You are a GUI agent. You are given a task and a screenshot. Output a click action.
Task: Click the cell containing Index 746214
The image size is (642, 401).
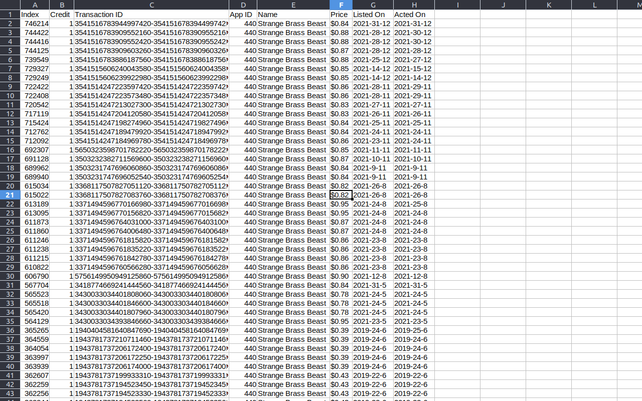[x=35, y=24]
